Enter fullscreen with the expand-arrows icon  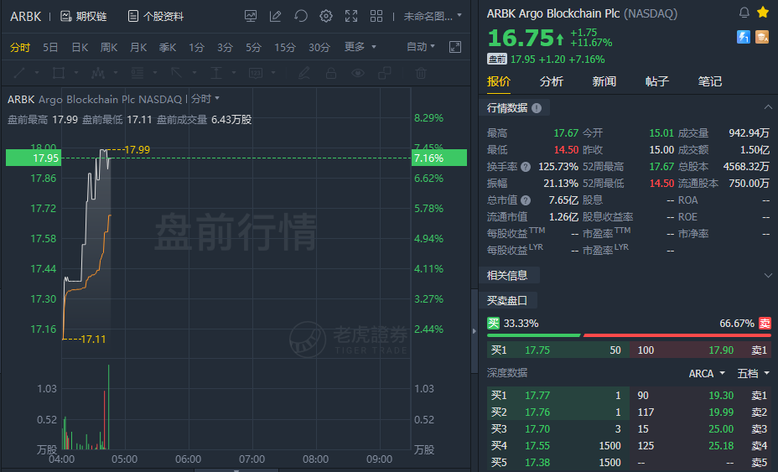[x=351, y=17]
